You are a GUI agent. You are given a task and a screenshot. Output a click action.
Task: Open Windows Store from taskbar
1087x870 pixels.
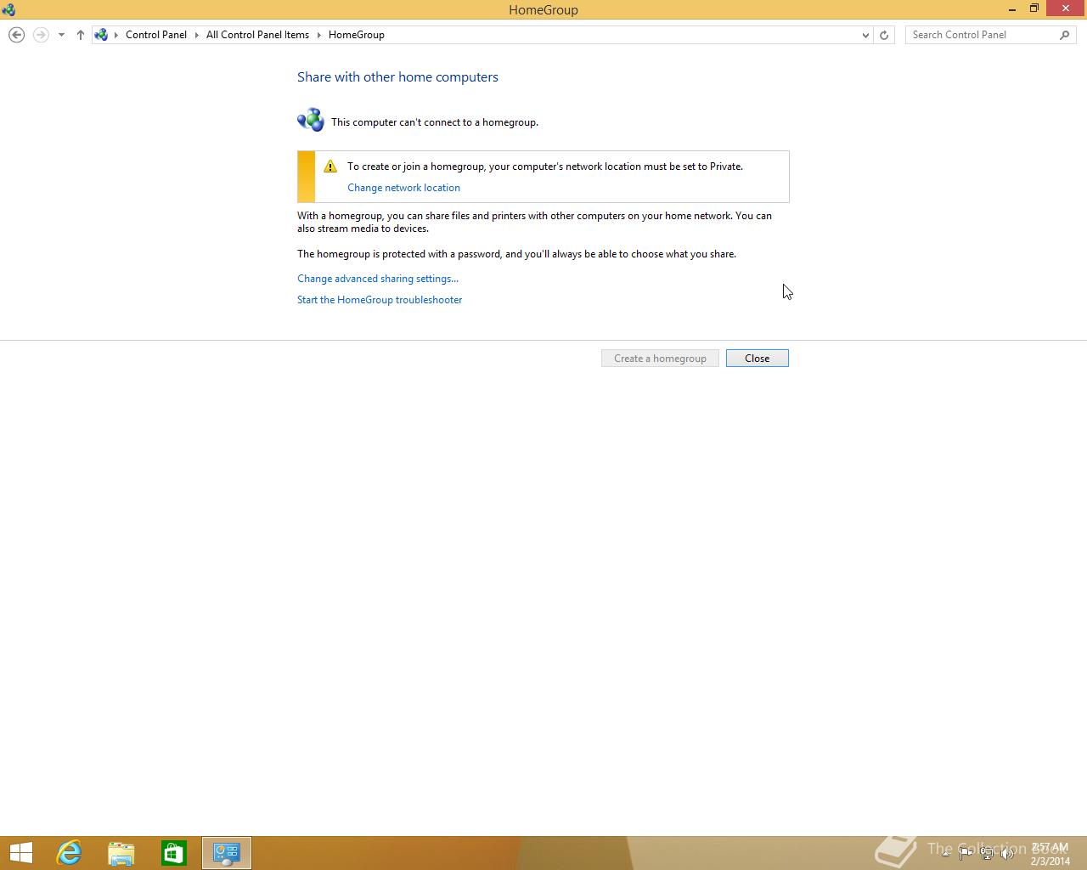[174, 853]
